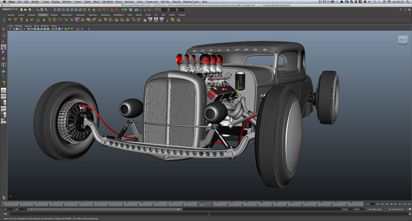Click frame 14 marker on the time slider
Image resolution: width=412 pixels, height=221 pixels.
202,204
